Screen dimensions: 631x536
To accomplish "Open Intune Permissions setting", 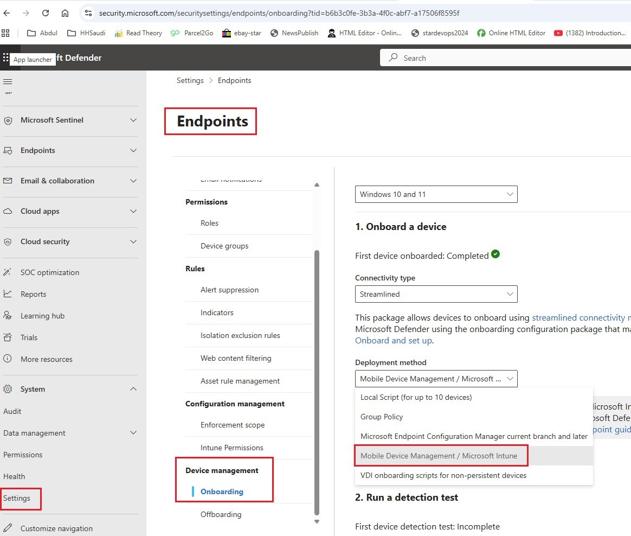I will click(232, 448).
